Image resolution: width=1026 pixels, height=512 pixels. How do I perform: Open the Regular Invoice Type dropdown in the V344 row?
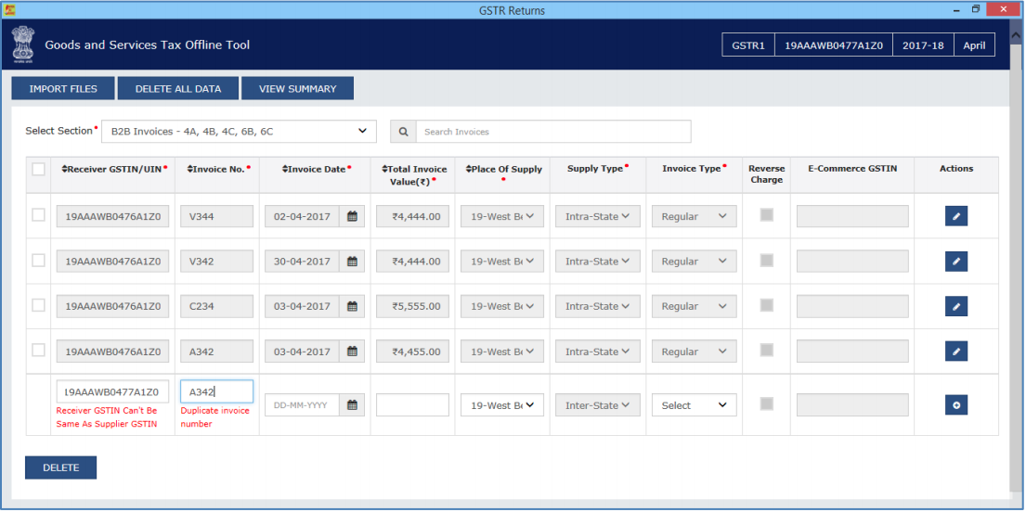695,216
